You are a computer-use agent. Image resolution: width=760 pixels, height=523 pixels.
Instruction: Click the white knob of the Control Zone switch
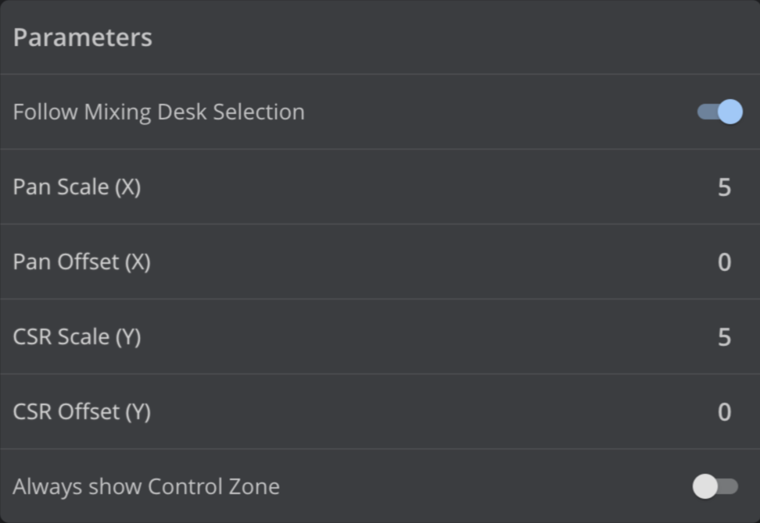click(x=705, y=487)
